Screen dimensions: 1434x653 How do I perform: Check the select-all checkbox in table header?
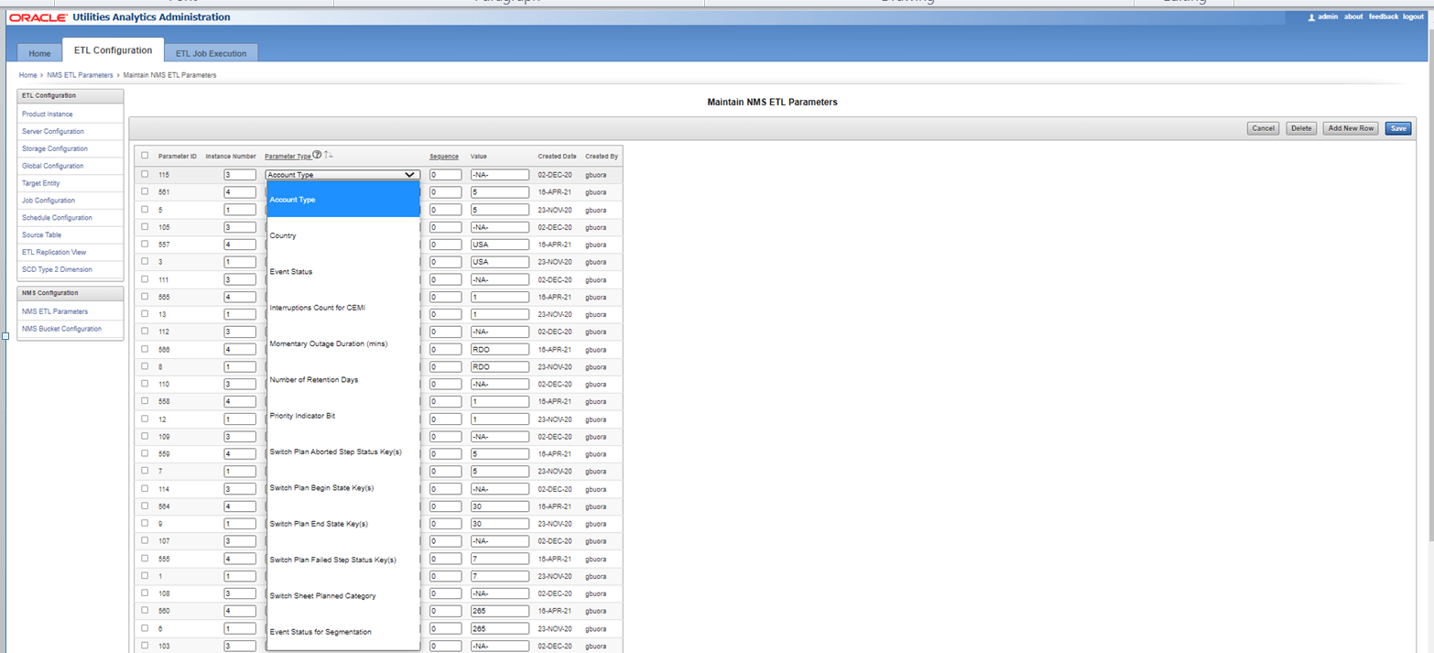point(144,156)
